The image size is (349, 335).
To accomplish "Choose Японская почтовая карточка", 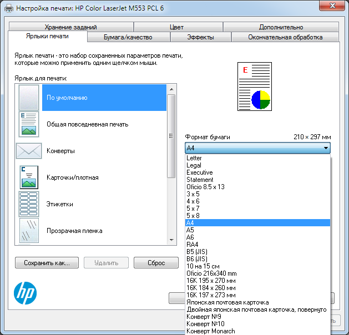I will tap(257, 302).
